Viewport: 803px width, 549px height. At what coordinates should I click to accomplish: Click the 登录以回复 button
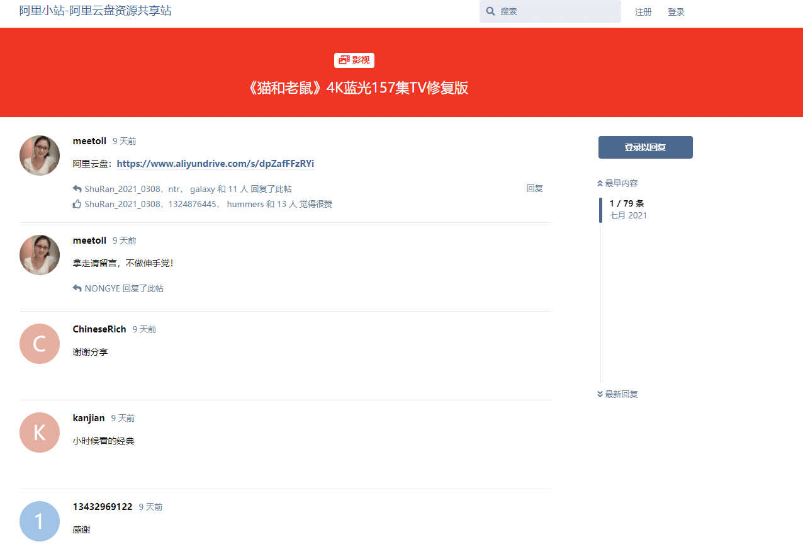pyautogui.click(x=645, y=147)
